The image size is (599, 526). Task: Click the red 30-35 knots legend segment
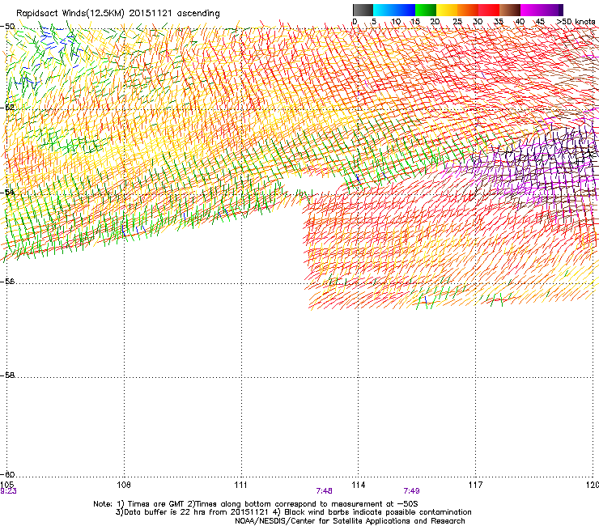click(489, 10)
